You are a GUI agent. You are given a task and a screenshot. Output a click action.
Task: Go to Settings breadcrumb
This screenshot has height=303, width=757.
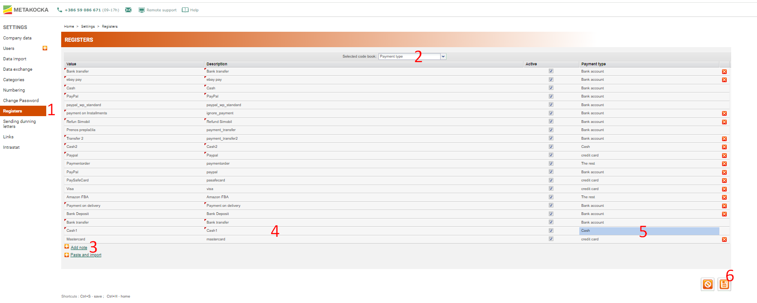tap(88, 26)
